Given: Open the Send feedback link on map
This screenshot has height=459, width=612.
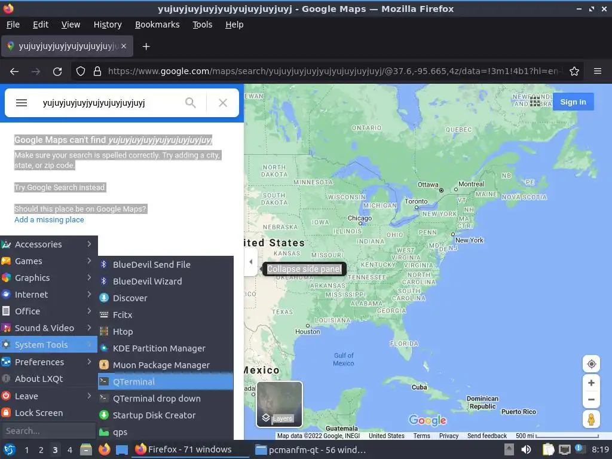Looking at the screenshot, I should coord(486,436).
